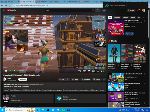This screenshot has height=112, width=150.
Task: Select 'From npen' filter chip
Action: [117, 17]
